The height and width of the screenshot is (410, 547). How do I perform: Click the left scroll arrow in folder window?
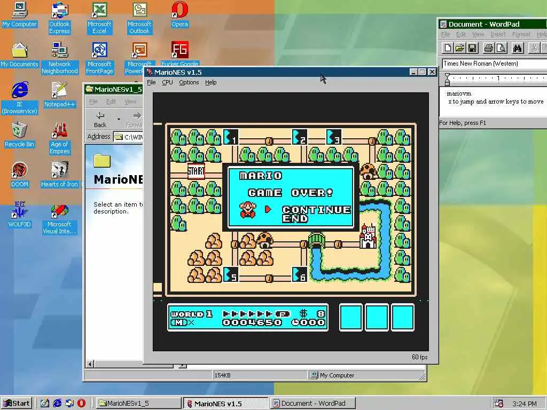(x=90, y=364)
